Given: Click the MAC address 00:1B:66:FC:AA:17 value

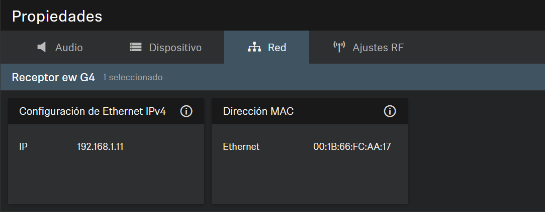Looking at the screenshot, I should point(352,147).
